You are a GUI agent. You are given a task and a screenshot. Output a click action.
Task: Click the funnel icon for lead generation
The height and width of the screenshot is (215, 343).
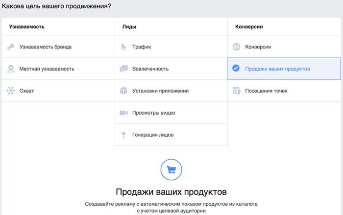123,135
